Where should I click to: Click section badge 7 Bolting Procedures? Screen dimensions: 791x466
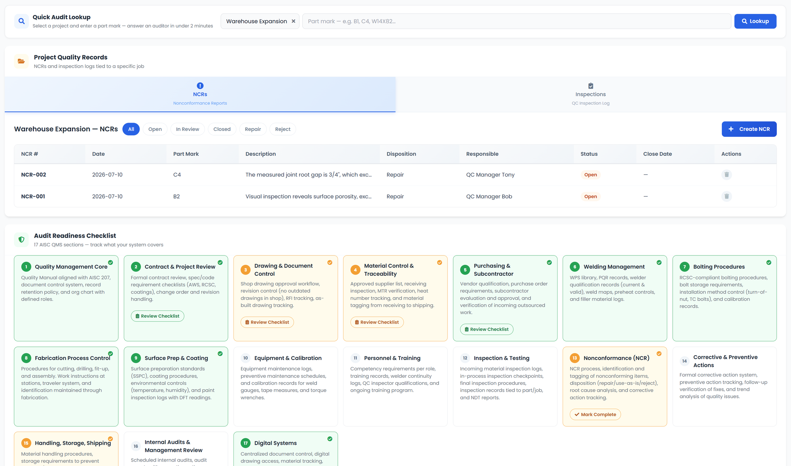click(x=685, y=267)
